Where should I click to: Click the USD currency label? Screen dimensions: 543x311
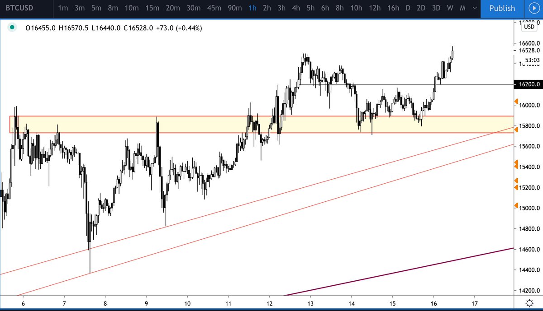[529, 27]
